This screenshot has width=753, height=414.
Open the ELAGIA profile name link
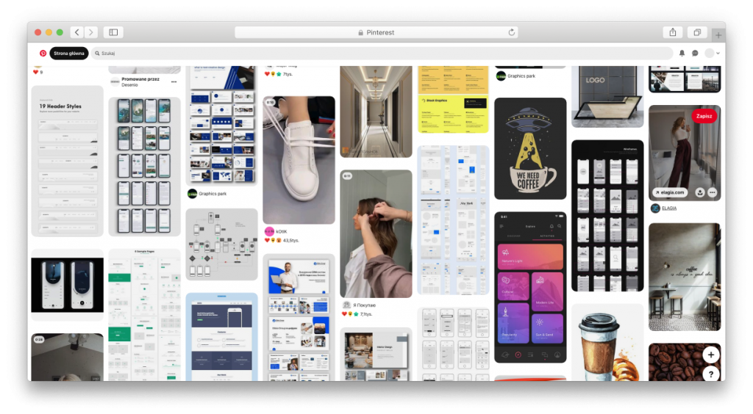pyautogui.click(x=669, y=208)
